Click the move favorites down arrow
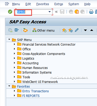Viewport: 97px width, 106px height. coord(85,30)
